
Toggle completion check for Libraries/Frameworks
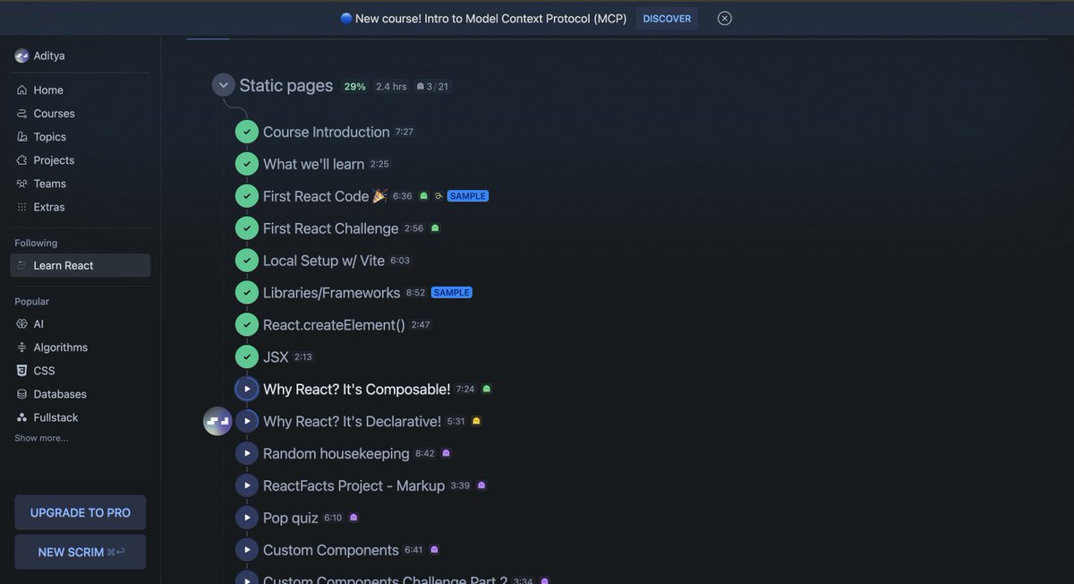247,293
